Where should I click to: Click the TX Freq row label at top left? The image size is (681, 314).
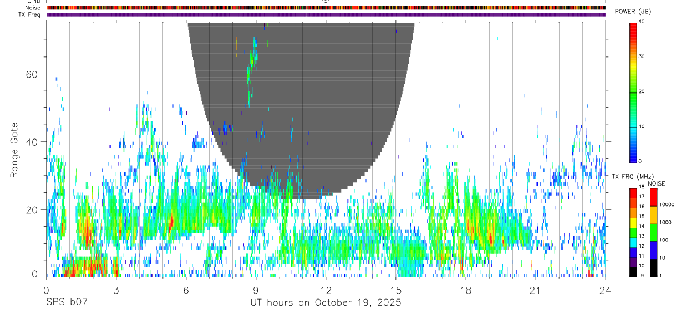click(31, 14)
